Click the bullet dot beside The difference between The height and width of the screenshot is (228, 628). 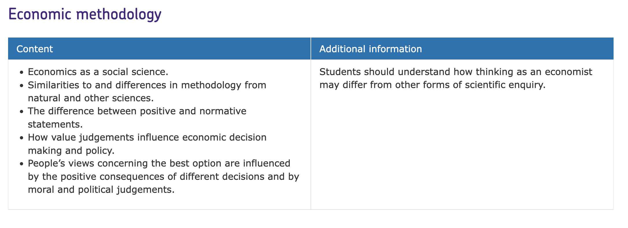[21, 112]
